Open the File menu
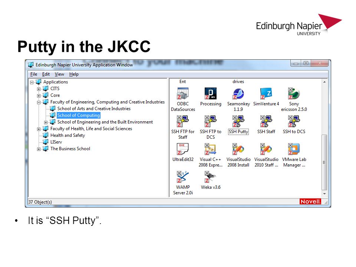 click(34, 74)
